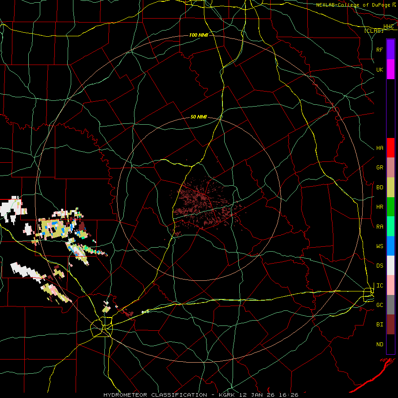Click the ND black legend swatch

pyautogui.click(x=390, y=344)
